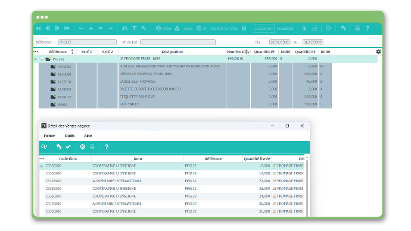
Task: Open the binoculars search tool
Action: pos(124,29)
